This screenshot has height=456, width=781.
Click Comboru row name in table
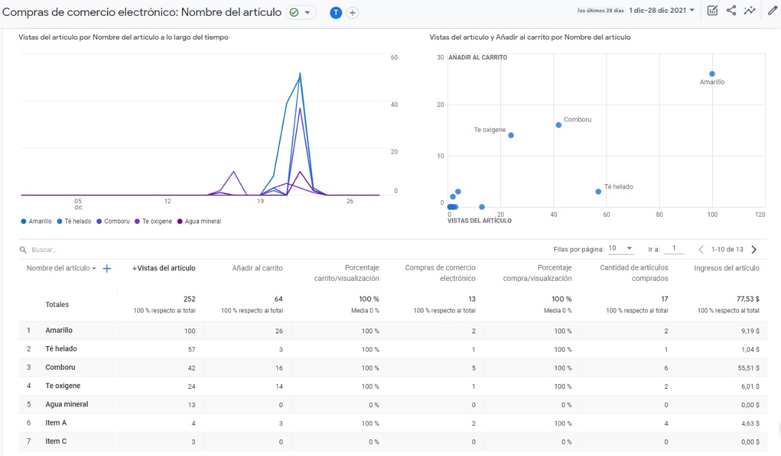[x=60, y=367]
